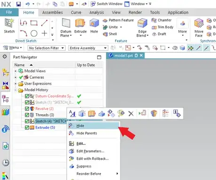
Task: Click the Information icon in popup toolbar
Action: 177,113
